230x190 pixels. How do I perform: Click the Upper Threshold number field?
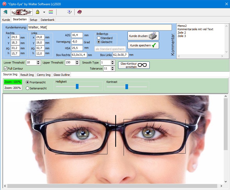pyautogui.click(x=70, y=63)
